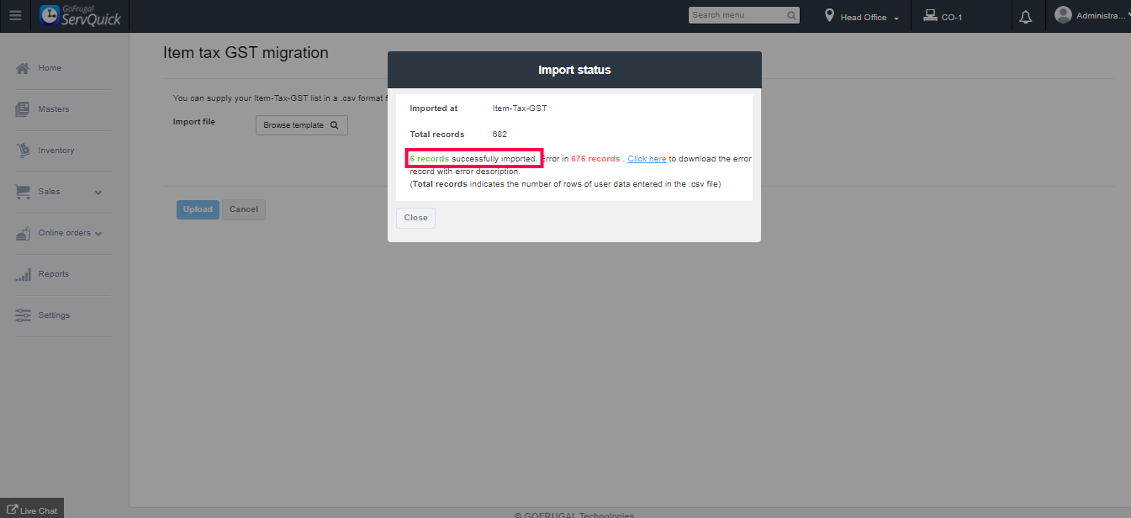
Task: Click the Item tax GST migration heading
Action: pyautogui.click(x=246, y=53)
